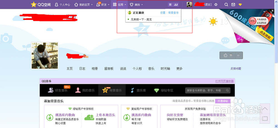Click the QQ music icon beside 正在播放
The height and width of the screenshot is (128, 278).
pyautogui.click(x=130, y=13)
